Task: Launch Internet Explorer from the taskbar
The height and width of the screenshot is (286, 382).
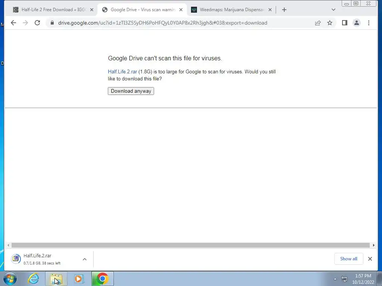Action: pyautogui.click(x=33, y=279)
